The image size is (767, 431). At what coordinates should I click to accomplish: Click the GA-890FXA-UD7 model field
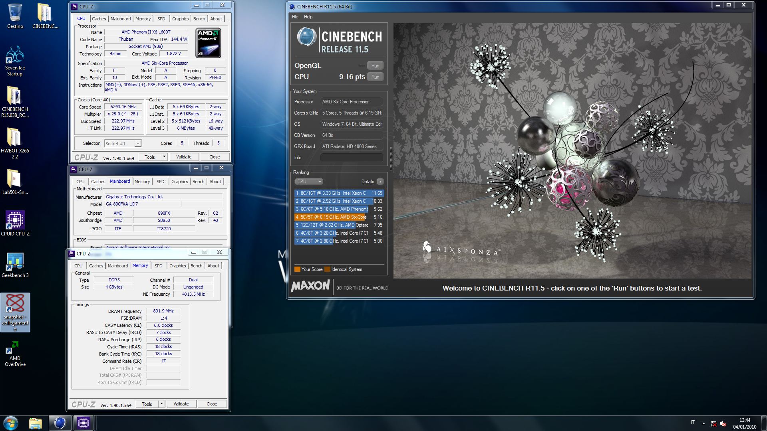[142, 204]
